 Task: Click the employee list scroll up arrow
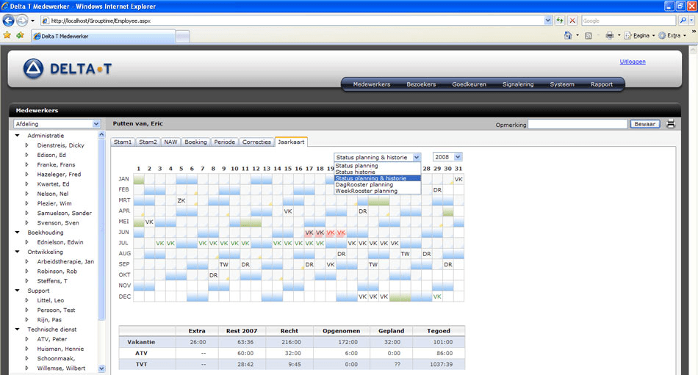(101, 134)
